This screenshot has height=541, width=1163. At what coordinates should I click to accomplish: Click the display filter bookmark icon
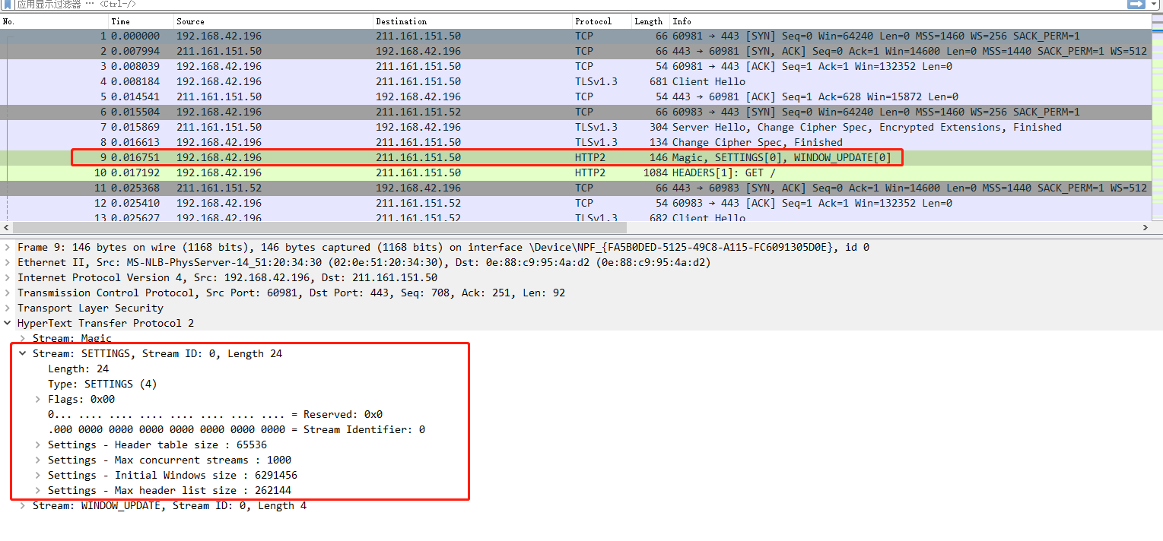coord(8,5)
